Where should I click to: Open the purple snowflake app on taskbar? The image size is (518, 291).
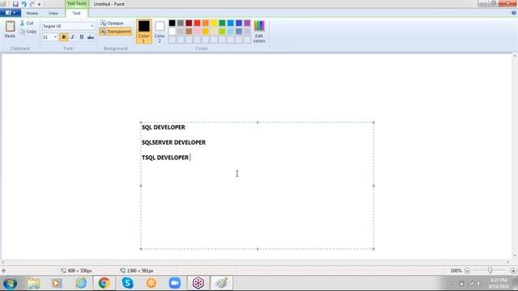[x=198, y=283]
